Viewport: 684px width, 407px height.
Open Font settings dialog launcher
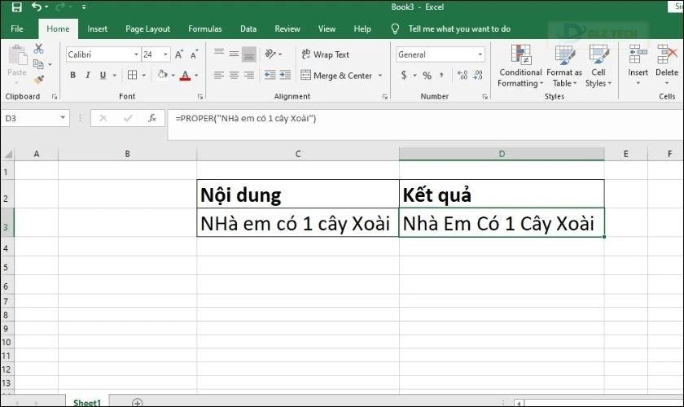coord(199,96)
